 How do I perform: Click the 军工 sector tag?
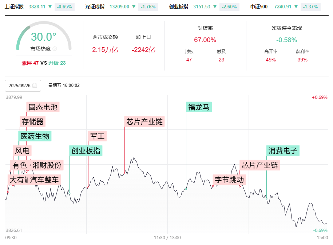(97, 136)
